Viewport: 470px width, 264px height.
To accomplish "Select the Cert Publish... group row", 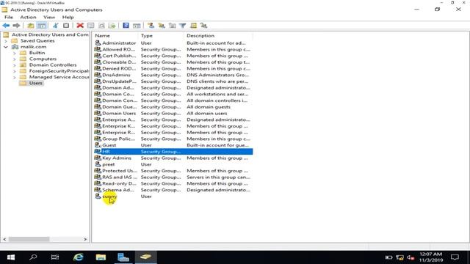I will pyautogui.click(x=173, y=56).
